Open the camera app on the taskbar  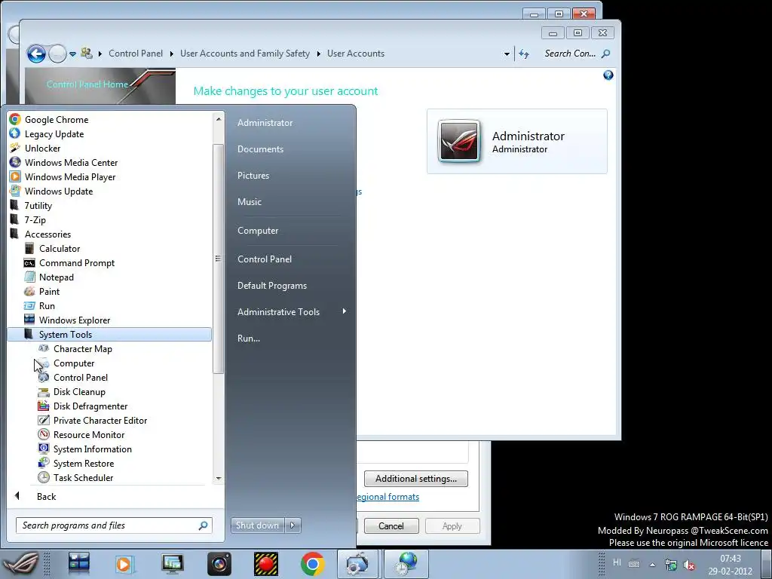(219, 564)
